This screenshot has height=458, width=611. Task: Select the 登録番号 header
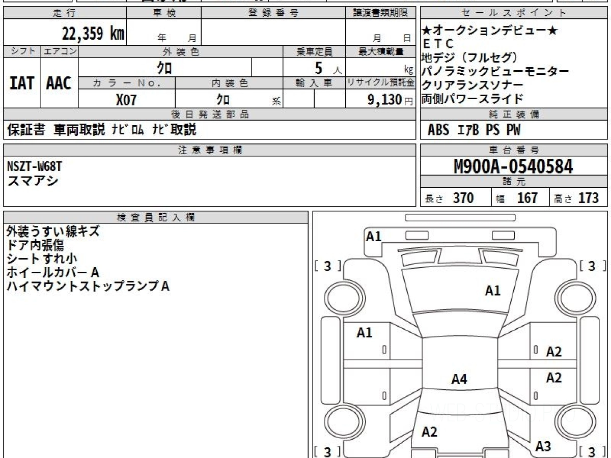click(273, 13)
